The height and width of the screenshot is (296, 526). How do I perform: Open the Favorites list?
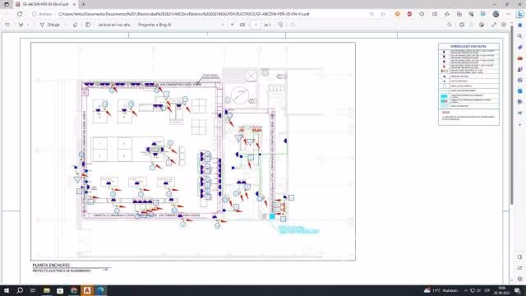pyautogui.click(x=447, y=14)
